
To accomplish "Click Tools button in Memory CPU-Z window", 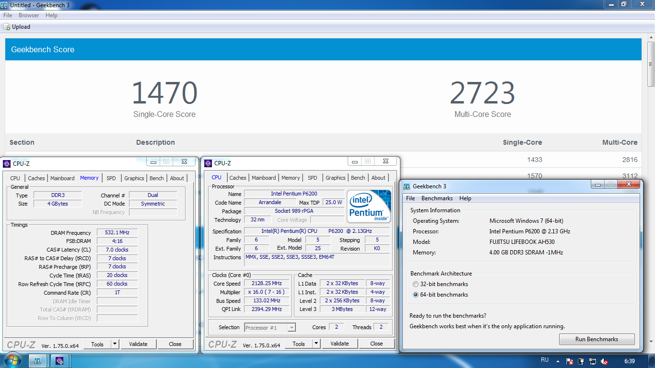I will pyautogui.click(x=97, y=344).
